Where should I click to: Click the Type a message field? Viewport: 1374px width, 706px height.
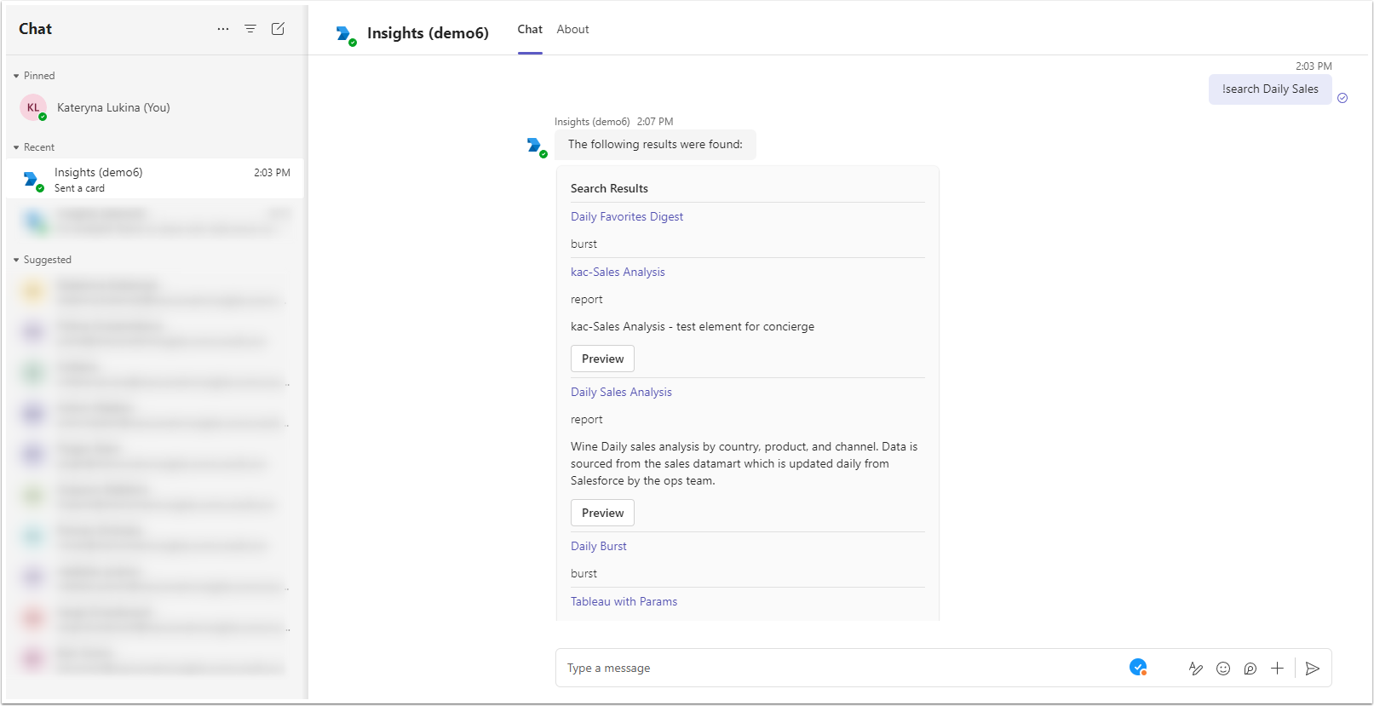pos(835,669)
